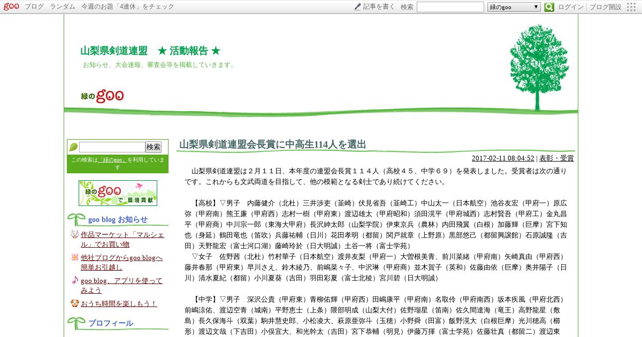This screenshot has height=337, width=642.
Task: Click the sidebar 検索 button
Action: point(154,147)
